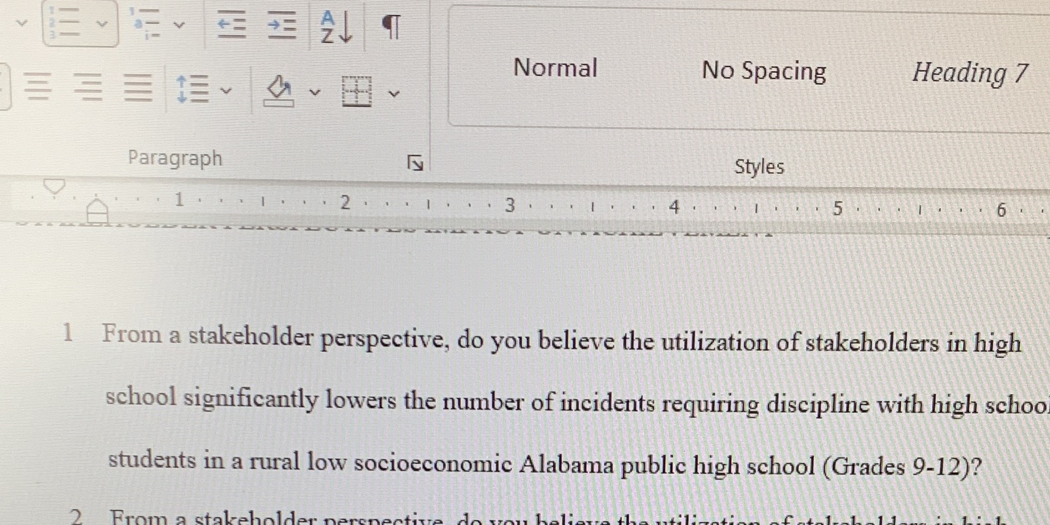Apply the No Spacing style
The width and height of the screenshot is (1050, 525).
pos(764,70)
